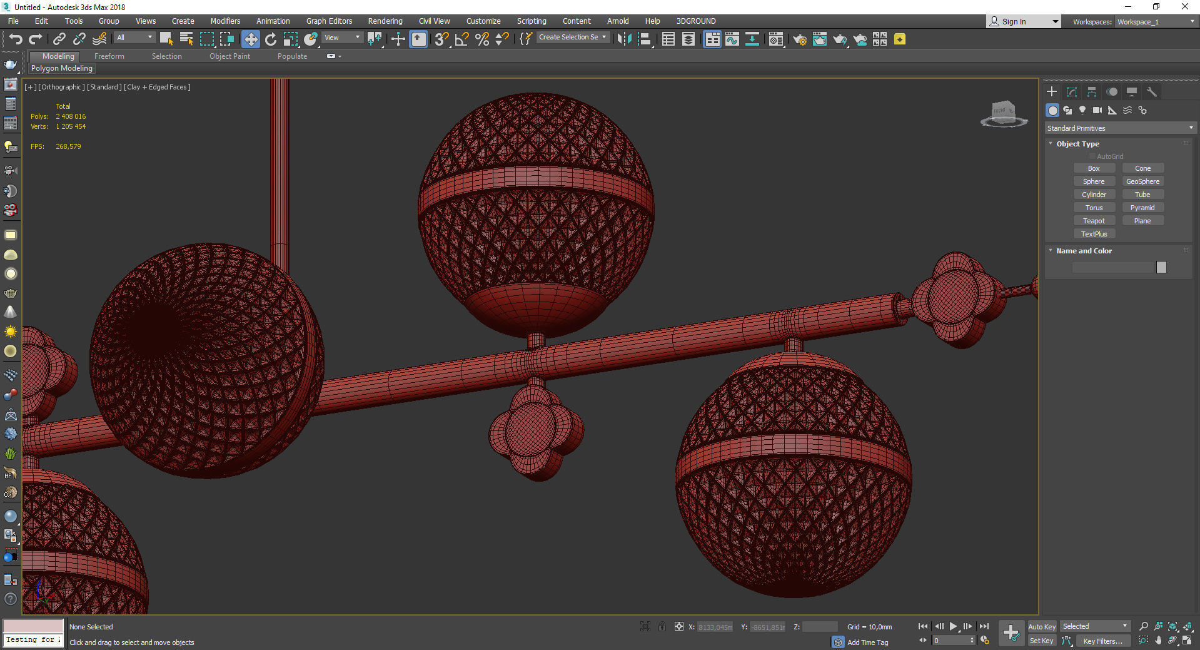Viewport: 1200px width, 650px height.
Task: Open the Layer Explorer icon
Action: (x=688, y=39)
